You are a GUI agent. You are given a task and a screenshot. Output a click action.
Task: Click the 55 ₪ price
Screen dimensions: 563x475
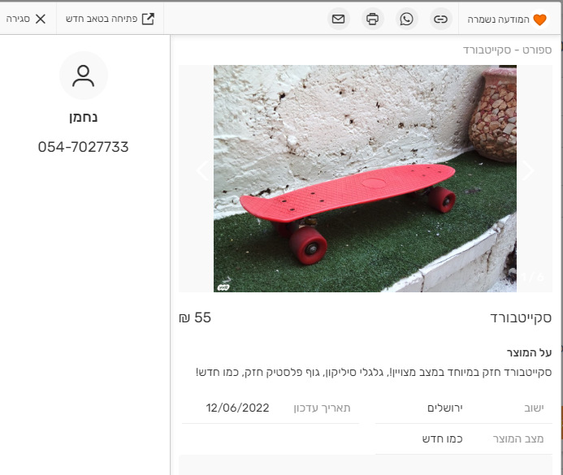point(195,317)
